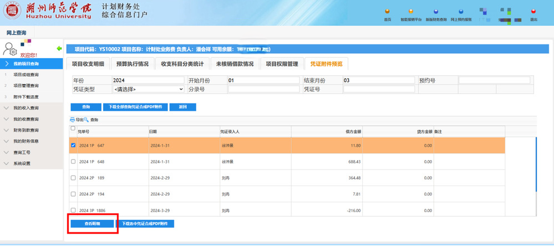Screen dimensions: 554x247
Task: Toggle the select-all checkbox in table header
Action: [x=73, y=128]
